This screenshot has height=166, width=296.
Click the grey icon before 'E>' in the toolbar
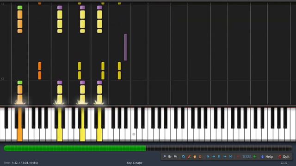(165, 157)
